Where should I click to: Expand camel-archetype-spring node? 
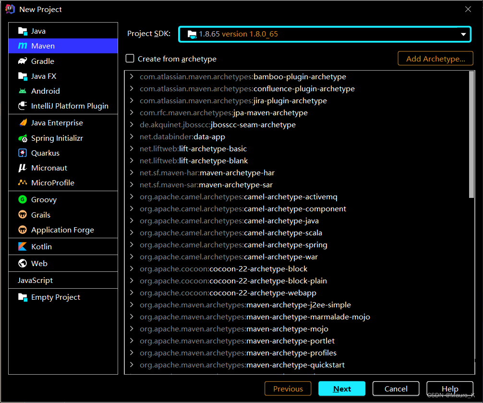pyautogui.click(x=132, y=244)
